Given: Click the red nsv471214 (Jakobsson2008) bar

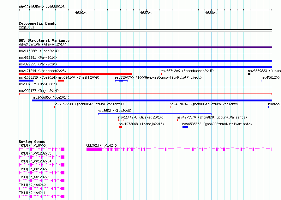Looking at the screenshot, I should point(75,74).
